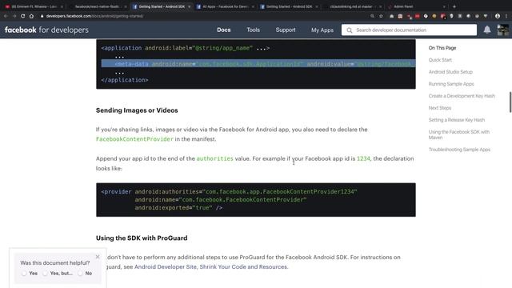The width and height of the screenshot is (512, 288).
Task: Jump to Troubleshooting Sample Apps section
Action: pyautogui.click(x=459, y=150)
